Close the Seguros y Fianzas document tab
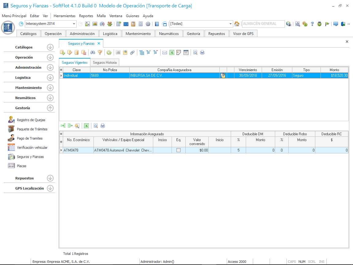This screenshot has height=265, width=353. coord(99,44)
